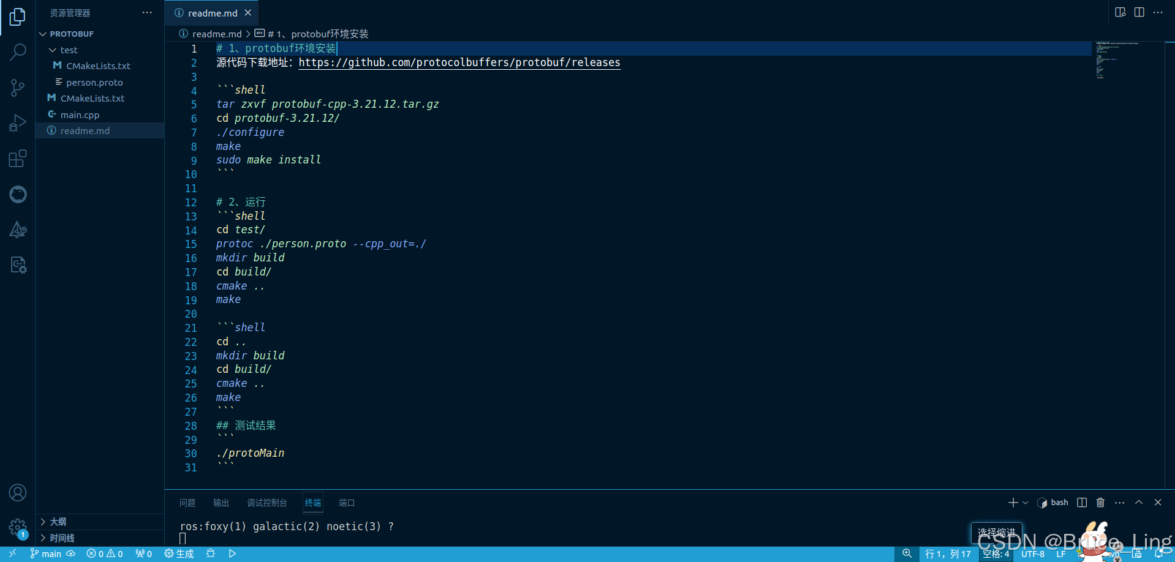Image resolution: width=1175 pixels, height=562 pixels.
Task: Switch to the 调试控制台 panel tab
Action: pyautogui.click(x=267, y=503)
